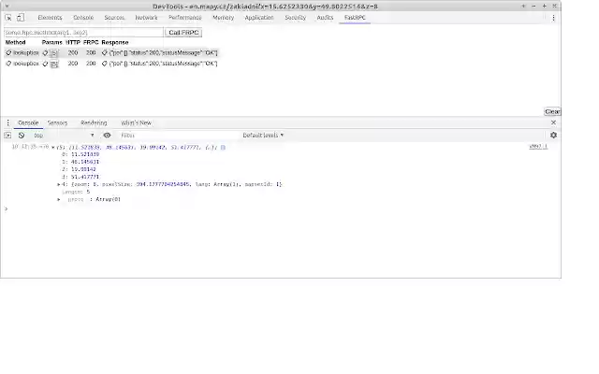This screenshot has height=374, width=599.
Task: Show the console sidebar icon
Action: click(7, 135)
